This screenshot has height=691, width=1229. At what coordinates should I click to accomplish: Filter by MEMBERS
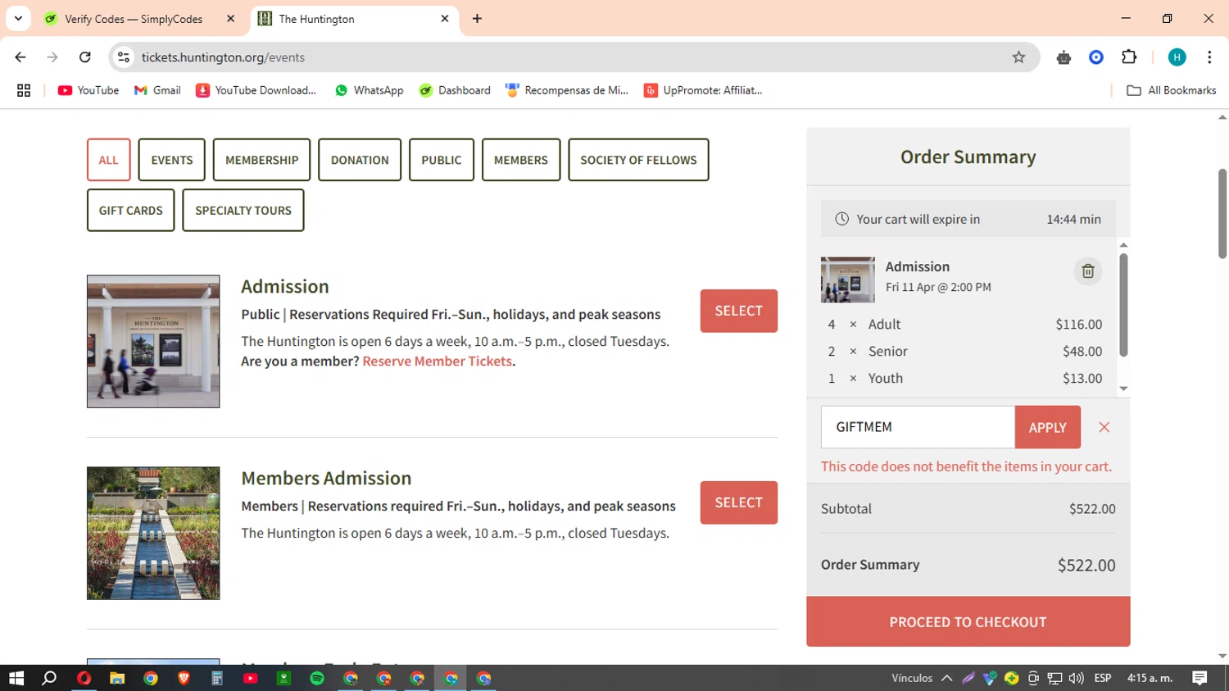(x=521, y=160)
